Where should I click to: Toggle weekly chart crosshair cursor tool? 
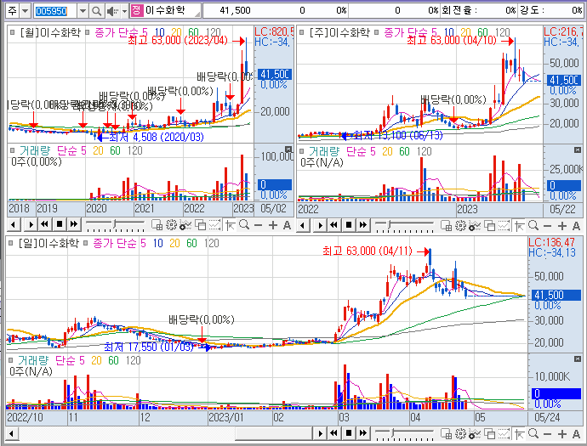click(520, 225)
